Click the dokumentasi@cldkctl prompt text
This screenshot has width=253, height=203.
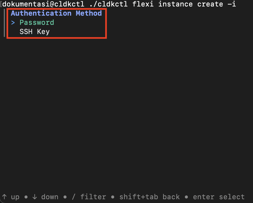(x=43, y=4)
